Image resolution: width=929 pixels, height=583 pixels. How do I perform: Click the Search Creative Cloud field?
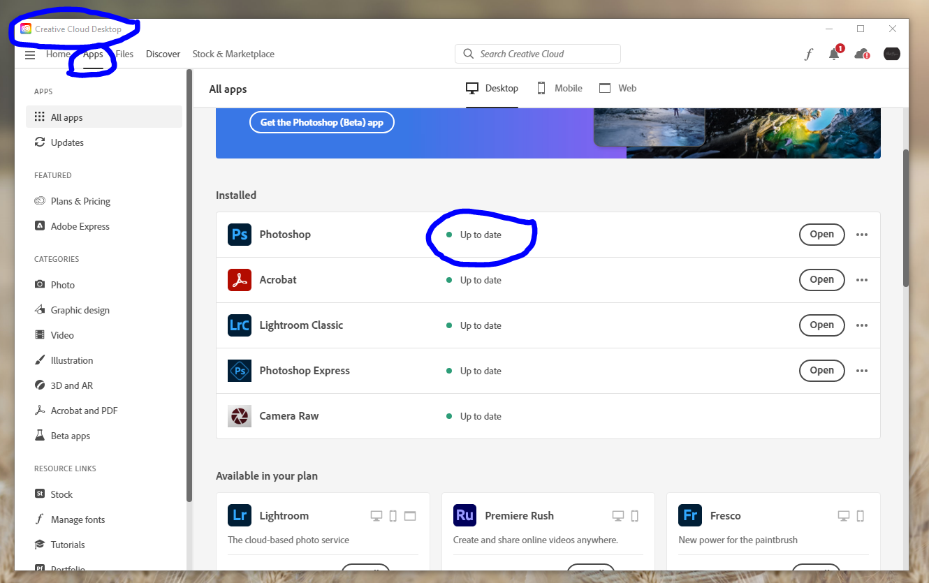click(538, 54)
